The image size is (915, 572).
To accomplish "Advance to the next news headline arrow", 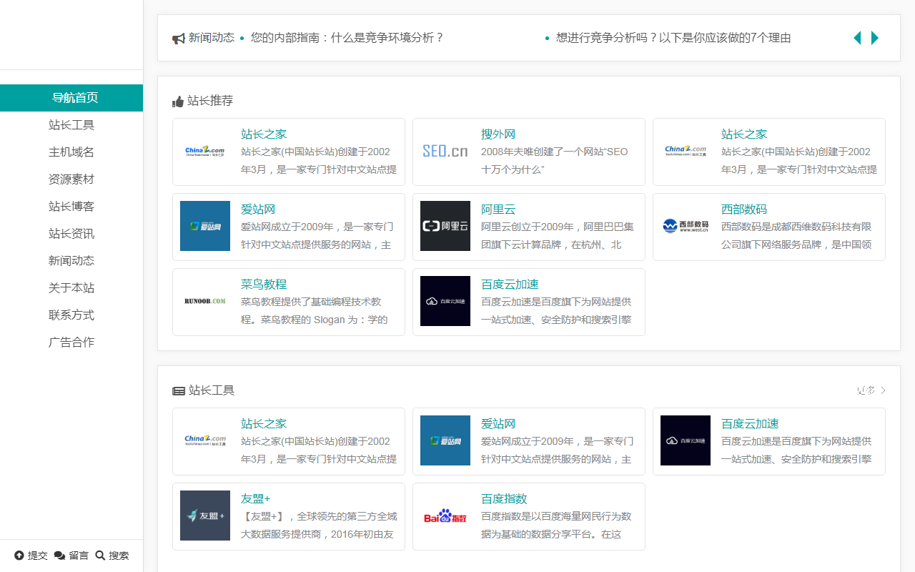I will point(875,38).
